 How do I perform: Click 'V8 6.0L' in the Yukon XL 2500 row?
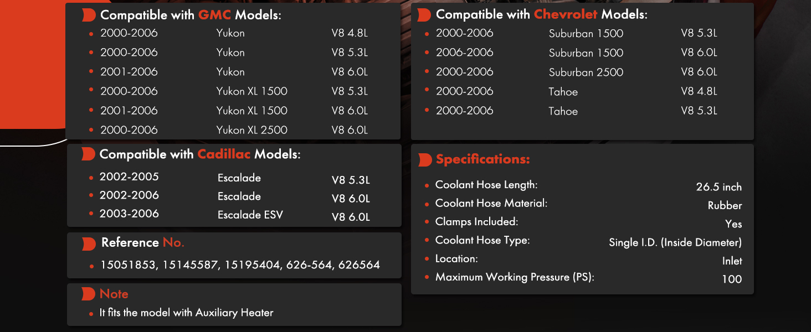[350, 130]
